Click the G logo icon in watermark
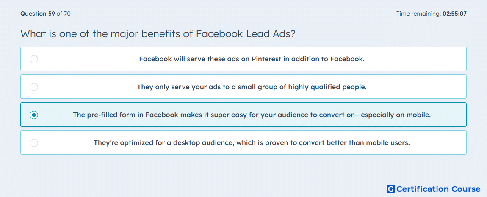The image size is (487, 197). click(391, 189)
